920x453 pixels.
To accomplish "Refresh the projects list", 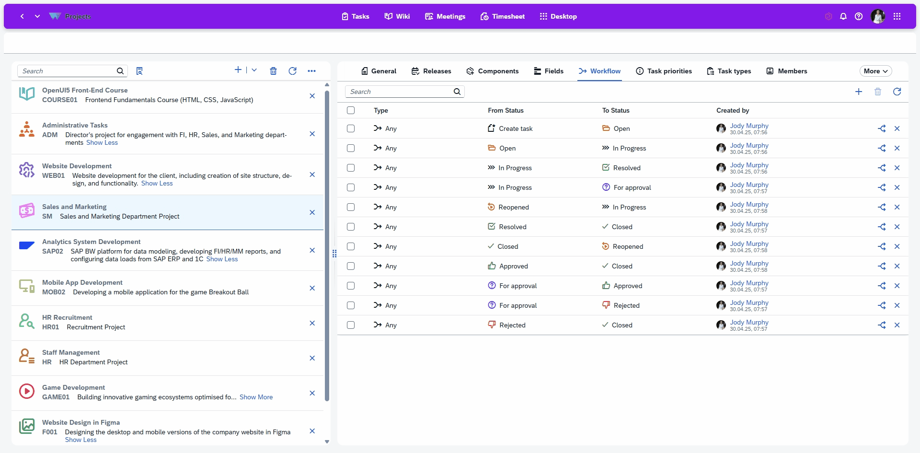I will (292, 71).
